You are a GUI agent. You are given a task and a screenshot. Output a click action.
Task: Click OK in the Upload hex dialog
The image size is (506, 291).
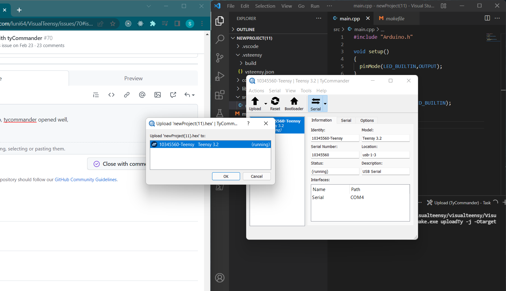coord(226,176)
